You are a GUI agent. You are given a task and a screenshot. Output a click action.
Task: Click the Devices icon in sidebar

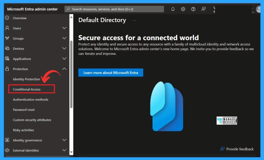click(x=7, y=49)
